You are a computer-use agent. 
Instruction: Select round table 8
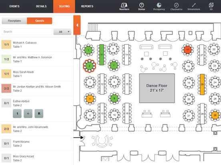click(x=115, y=82)
